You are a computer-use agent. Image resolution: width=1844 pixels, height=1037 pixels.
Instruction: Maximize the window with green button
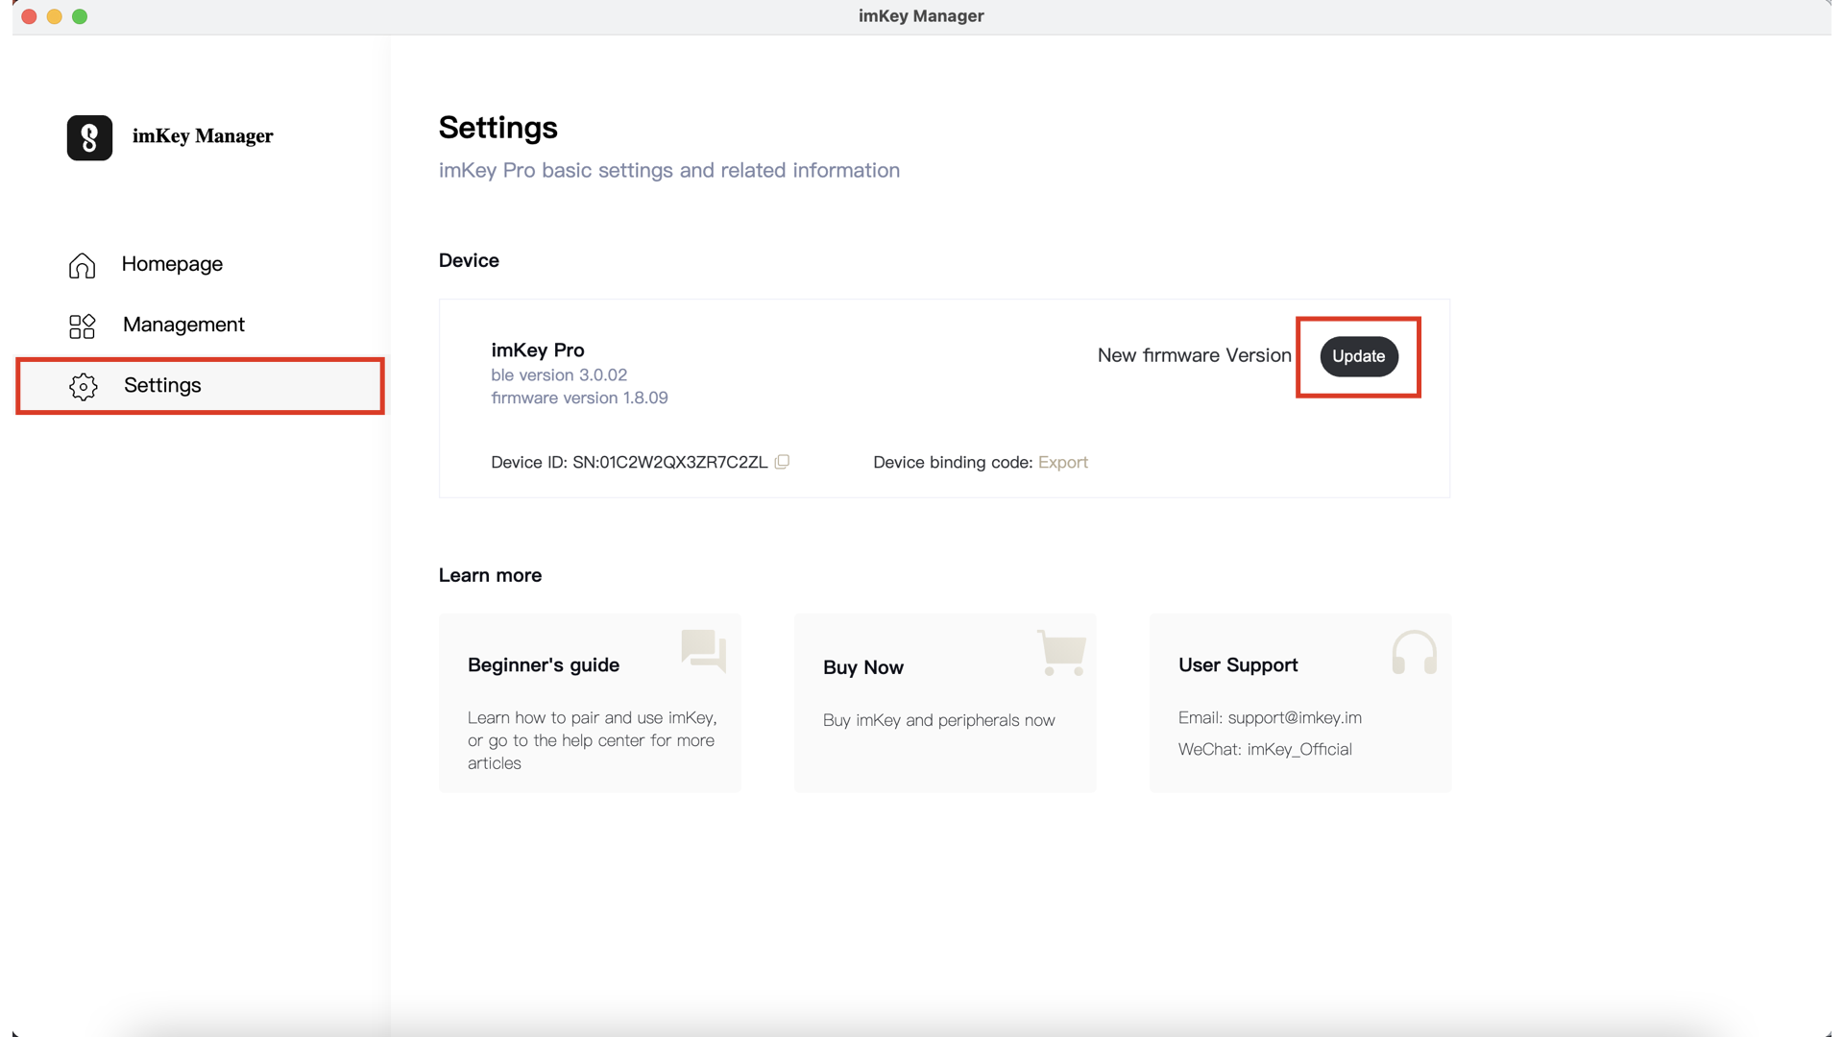tap(80, 16)
